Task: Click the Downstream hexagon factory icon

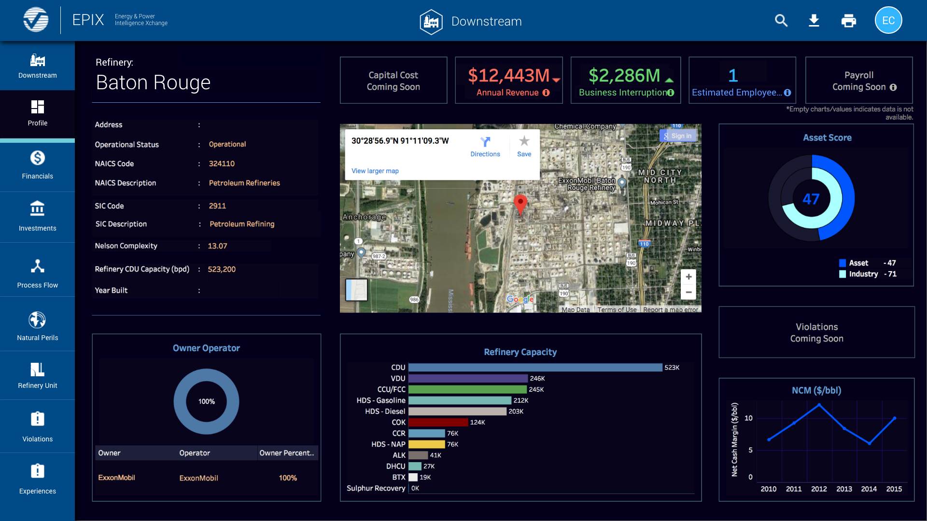Action: coord(431,22)
